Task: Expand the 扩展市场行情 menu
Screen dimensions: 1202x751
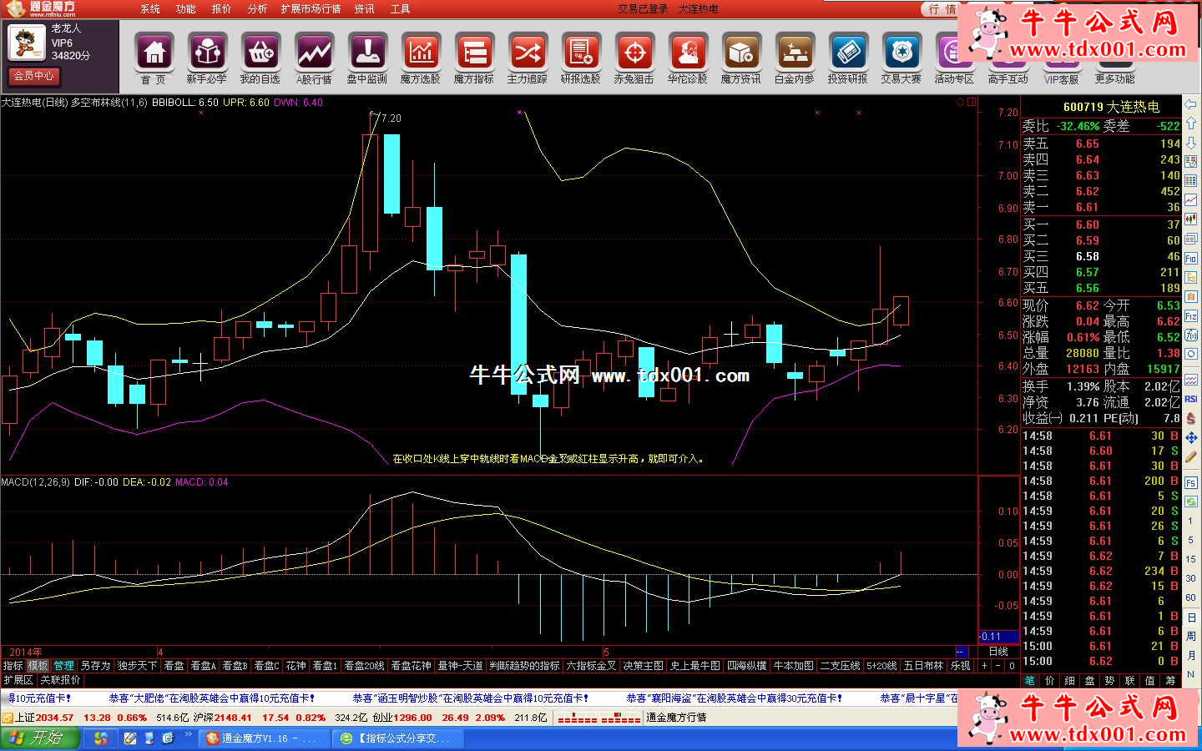Action: pyautogui.click(x=311, y=9)
